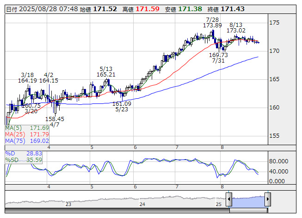The image size is (302, 218).
Task: Click year 23 in the navigator timeline
Action: click(68, 204)
